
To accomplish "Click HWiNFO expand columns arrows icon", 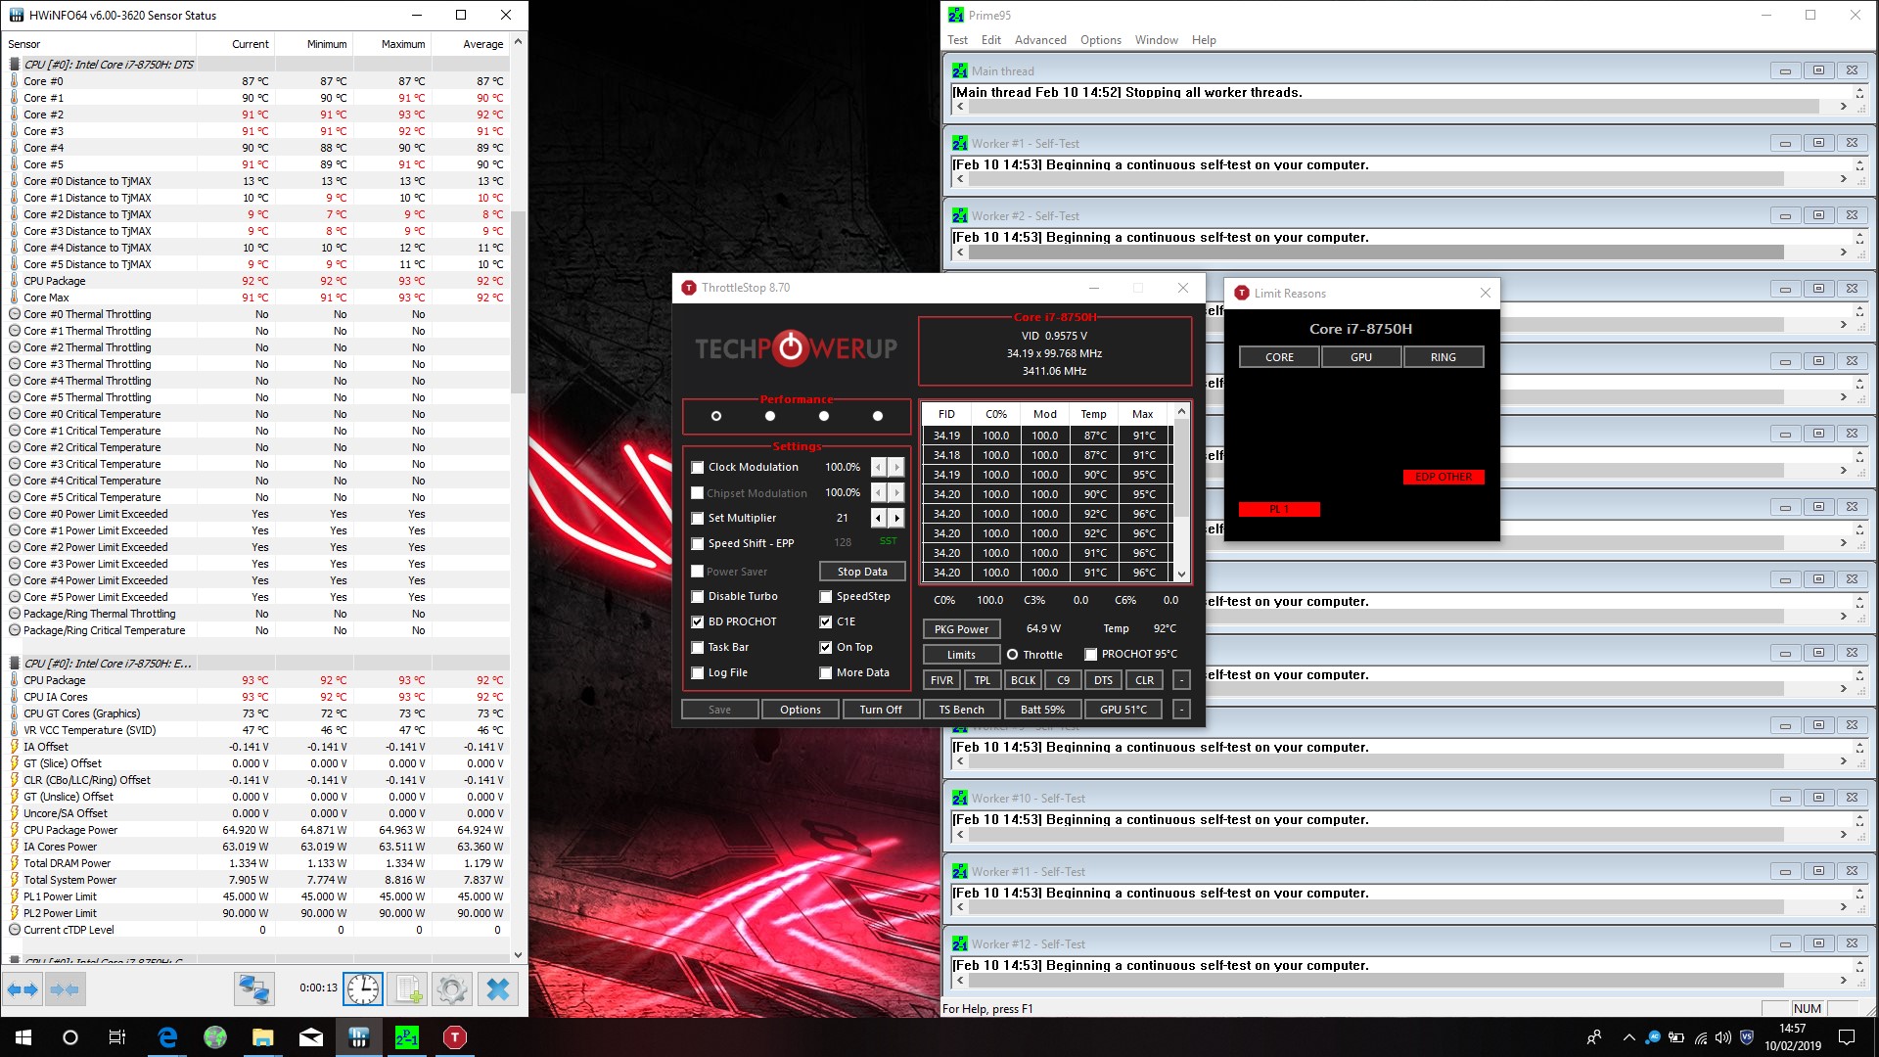I will (23, 989).
